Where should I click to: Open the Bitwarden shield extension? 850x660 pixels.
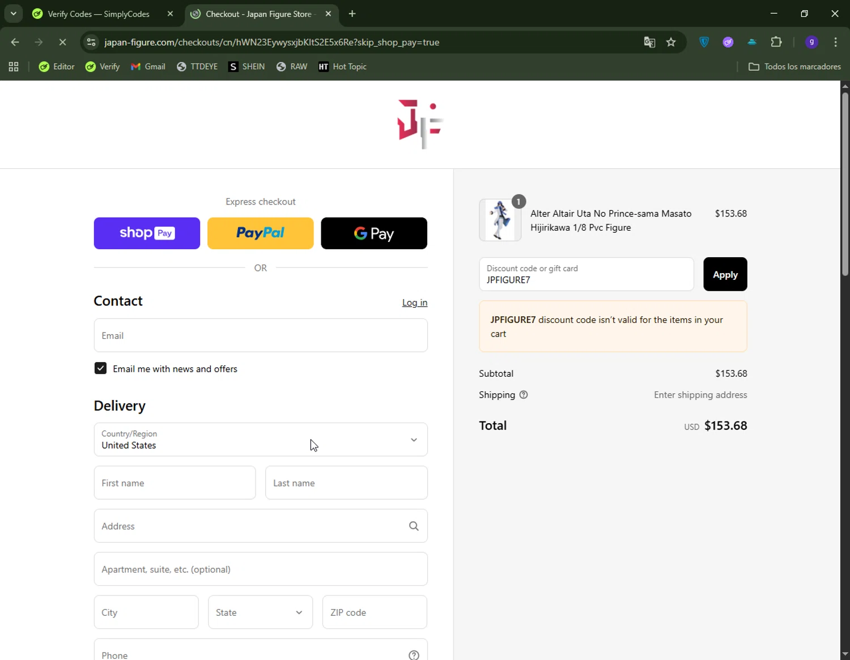click(x=704, y=42)
